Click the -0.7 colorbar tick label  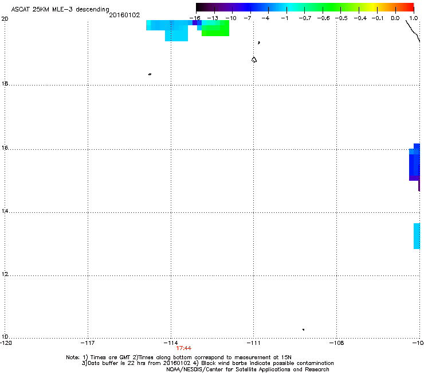(x=305, y=18)
